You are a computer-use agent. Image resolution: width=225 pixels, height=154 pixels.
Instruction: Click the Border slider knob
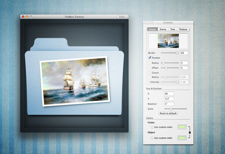click(177, 53)
